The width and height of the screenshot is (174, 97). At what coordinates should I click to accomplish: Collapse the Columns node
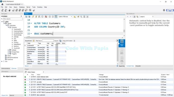[8, 27]
